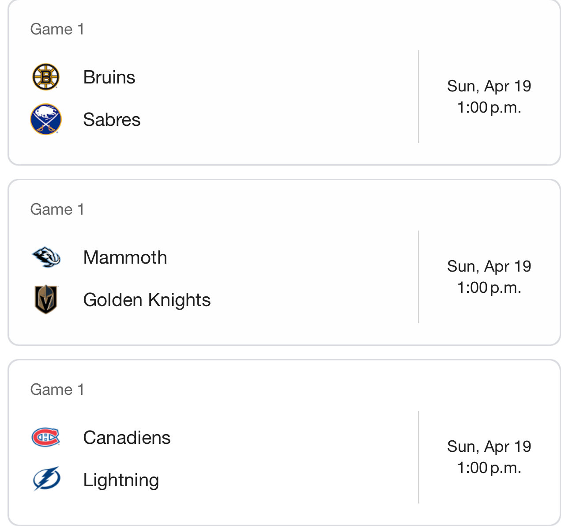Tap the Vegas Golden Knights logo
Image resolution: width=561 pixels, height=526 pixels.
click(46, 299)
